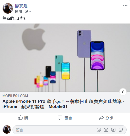Open the iPhone 11 preview image
Viewport: 130px width, 136px height.
click(x=65, y=58)
